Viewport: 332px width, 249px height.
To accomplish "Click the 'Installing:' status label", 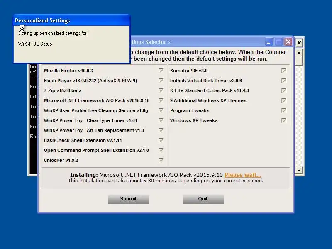I will point(84,175).
